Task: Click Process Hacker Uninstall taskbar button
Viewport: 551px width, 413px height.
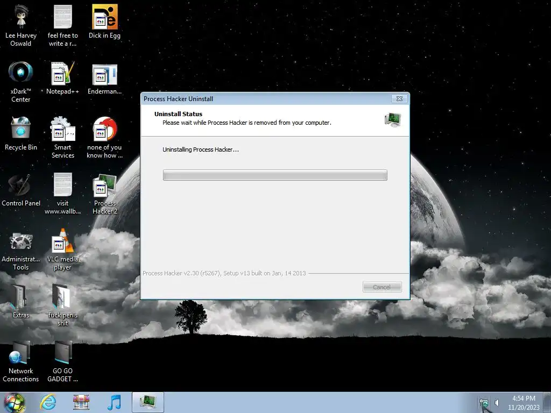Action: [148, 402]
